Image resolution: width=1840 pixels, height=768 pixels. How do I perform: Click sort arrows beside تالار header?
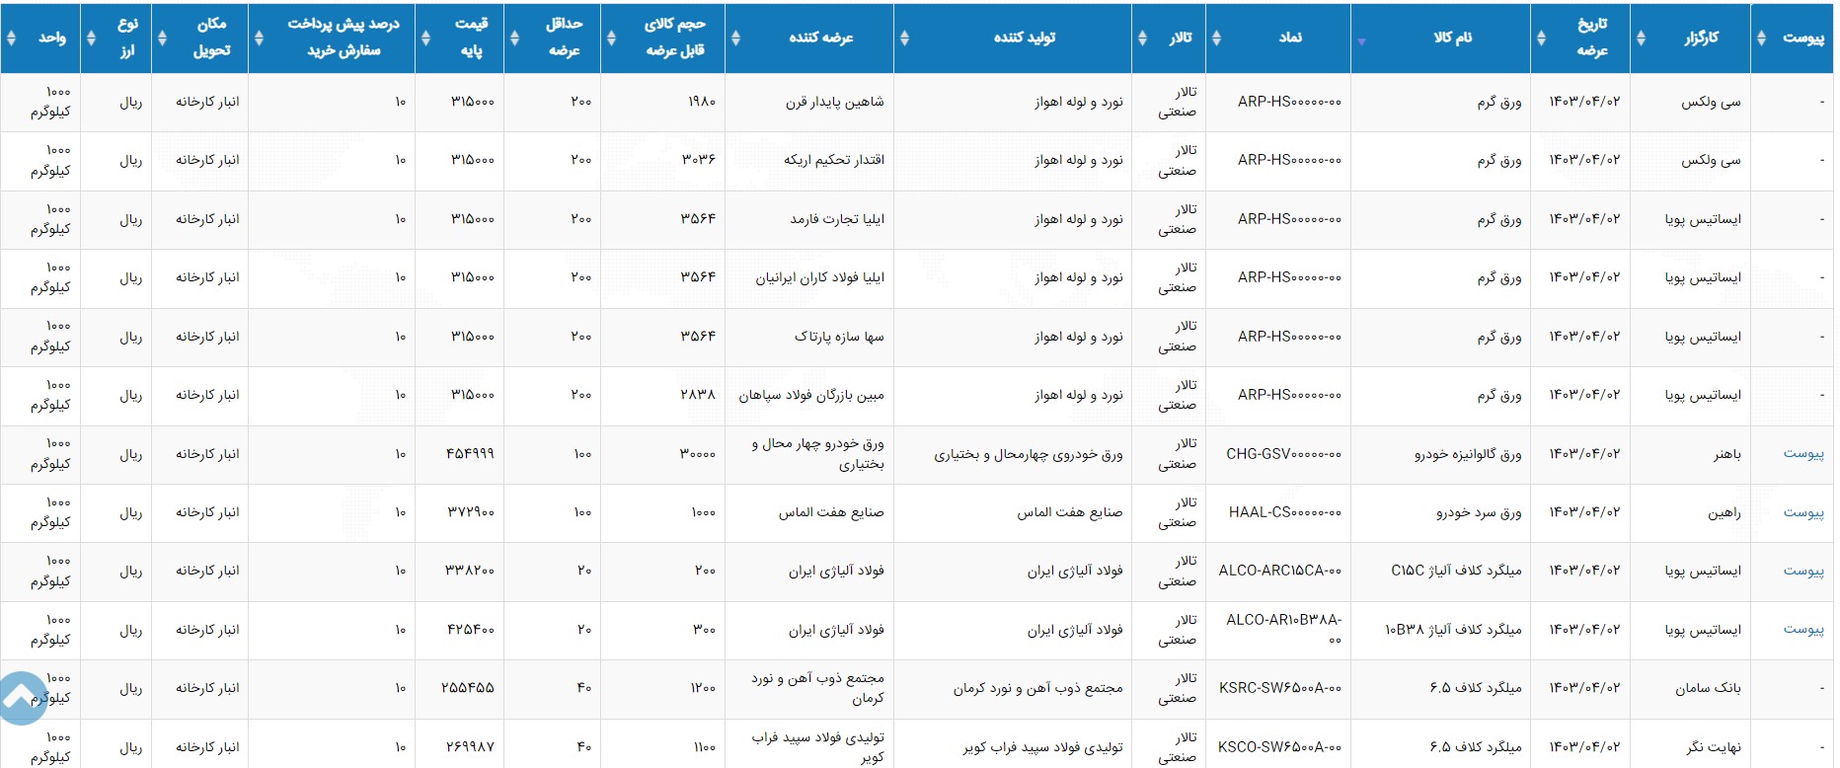[1142, 38]
